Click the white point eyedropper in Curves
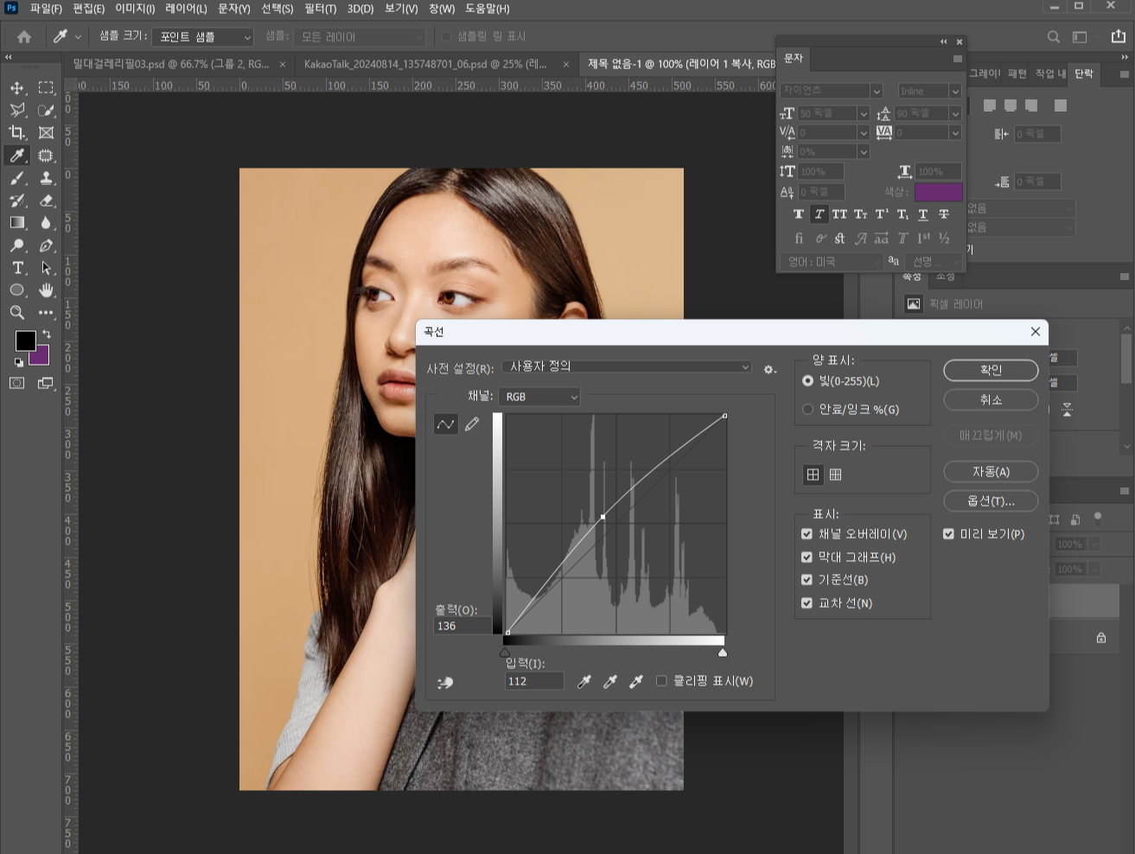 tap(636, 682)
